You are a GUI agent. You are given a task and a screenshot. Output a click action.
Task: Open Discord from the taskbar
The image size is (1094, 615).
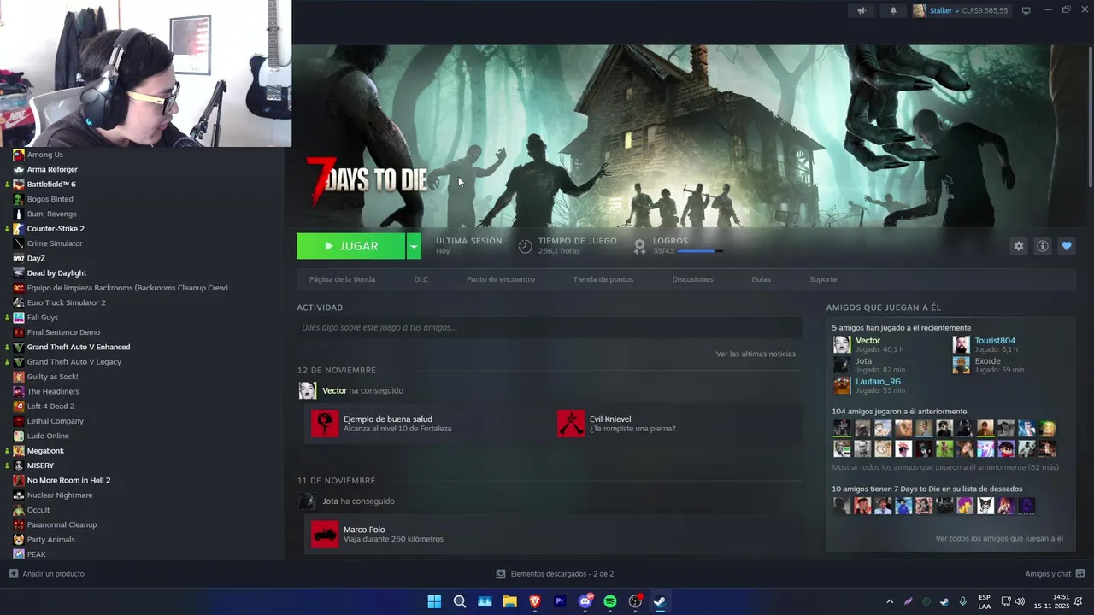pyautogui.click(x=585, y=601)
